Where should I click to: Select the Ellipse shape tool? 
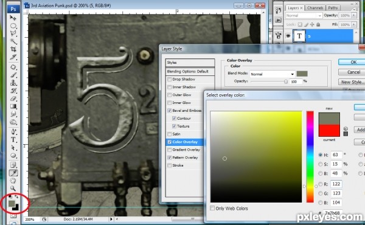click(x=13, y=156)
